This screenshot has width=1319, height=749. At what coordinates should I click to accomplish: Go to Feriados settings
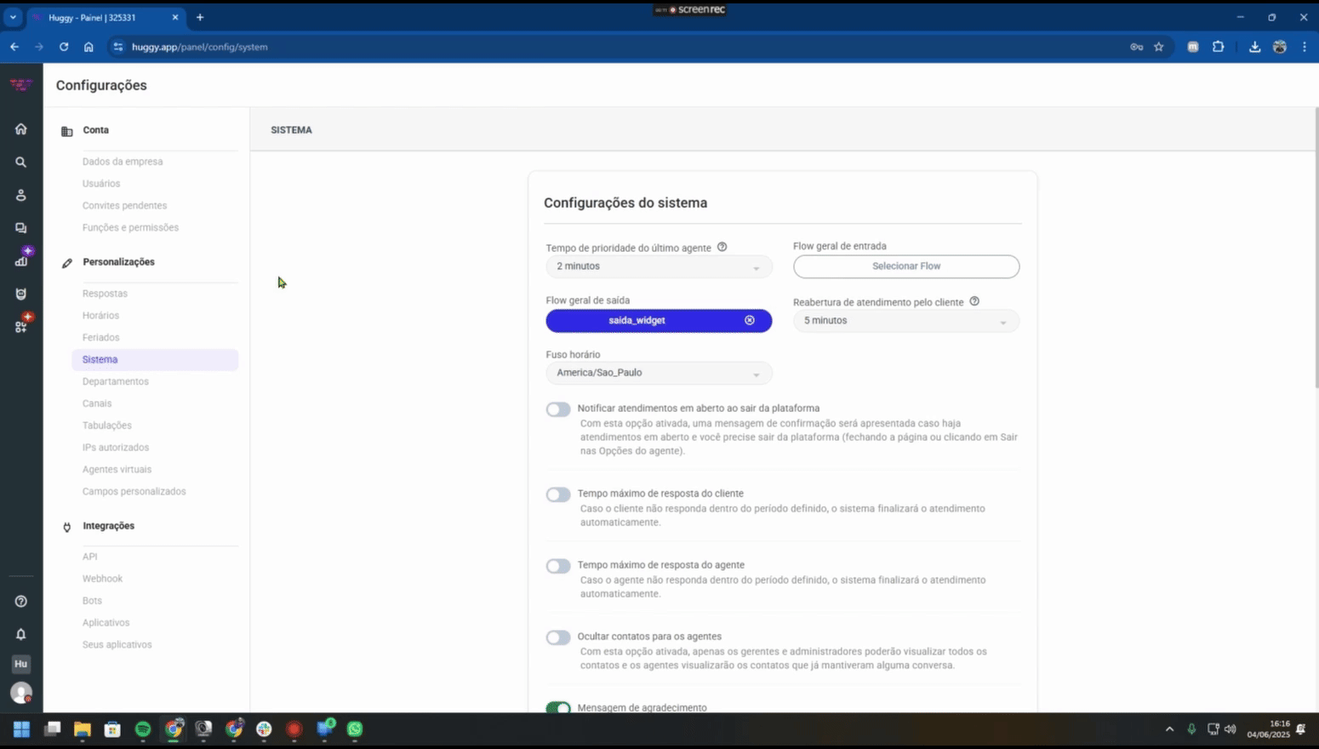(100, 338)
